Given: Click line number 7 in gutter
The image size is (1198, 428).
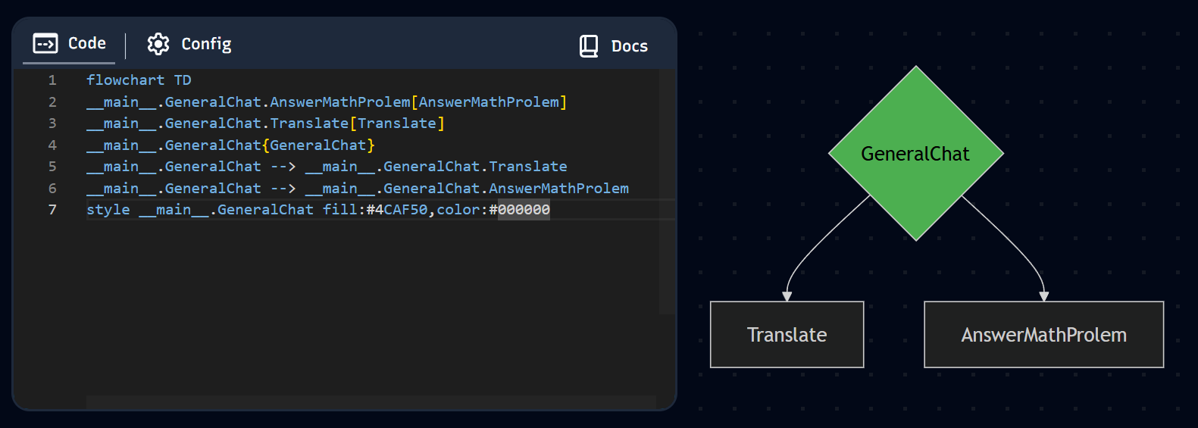Looking at the screenshot, I should click(x=52, y=210).
